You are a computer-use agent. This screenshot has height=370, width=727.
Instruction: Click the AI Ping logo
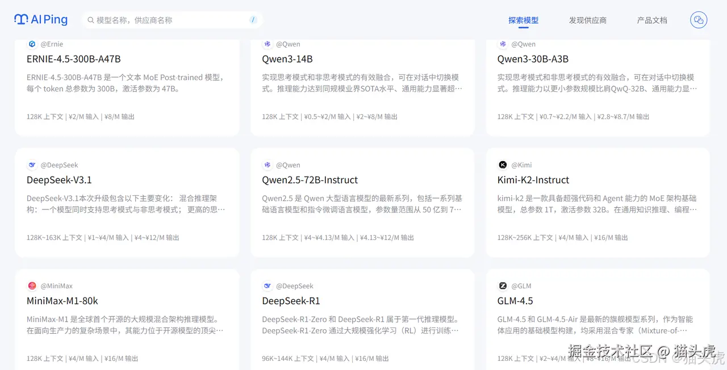(x=41, y=20)
